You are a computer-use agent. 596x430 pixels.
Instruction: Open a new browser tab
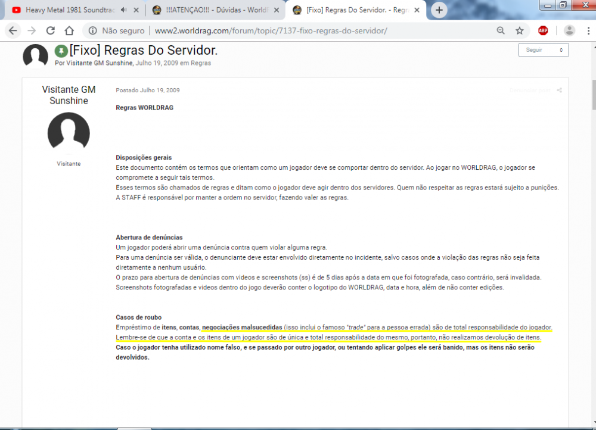click(439, 10)
